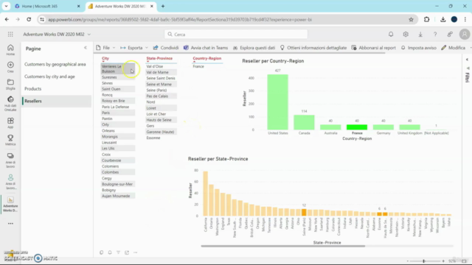
Task: Click Esplora questi dati
Action: click(254, 48)
